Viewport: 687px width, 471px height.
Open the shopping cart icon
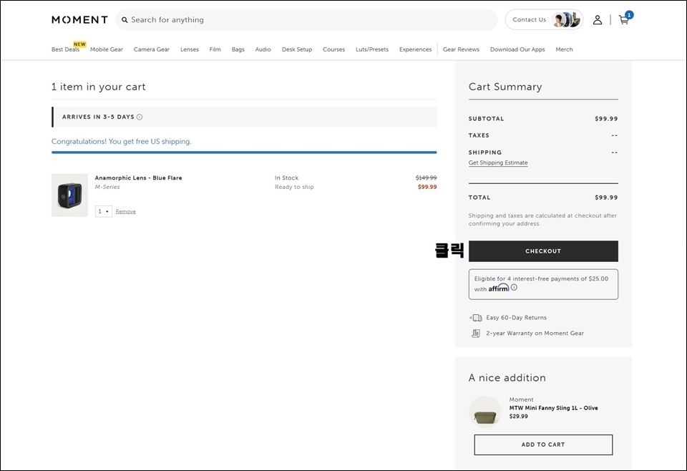623,20
